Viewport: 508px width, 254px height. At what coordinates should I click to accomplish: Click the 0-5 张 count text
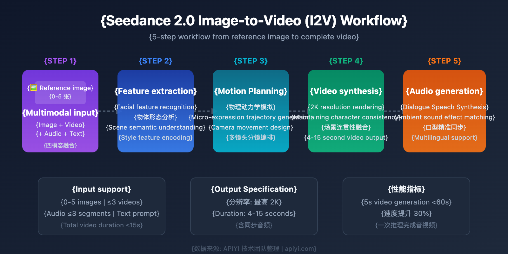[x=60, y=97]
